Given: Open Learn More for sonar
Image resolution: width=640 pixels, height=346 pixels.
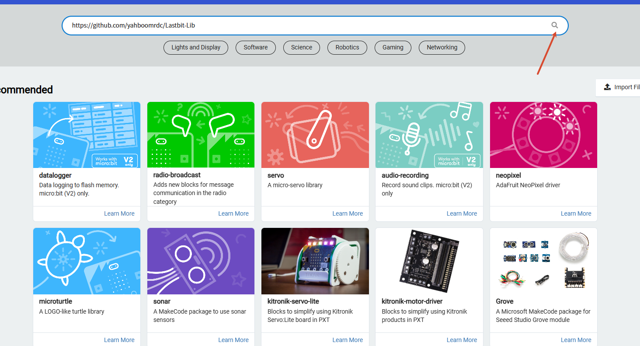Looking at the screenshot, I should [233, 340].
